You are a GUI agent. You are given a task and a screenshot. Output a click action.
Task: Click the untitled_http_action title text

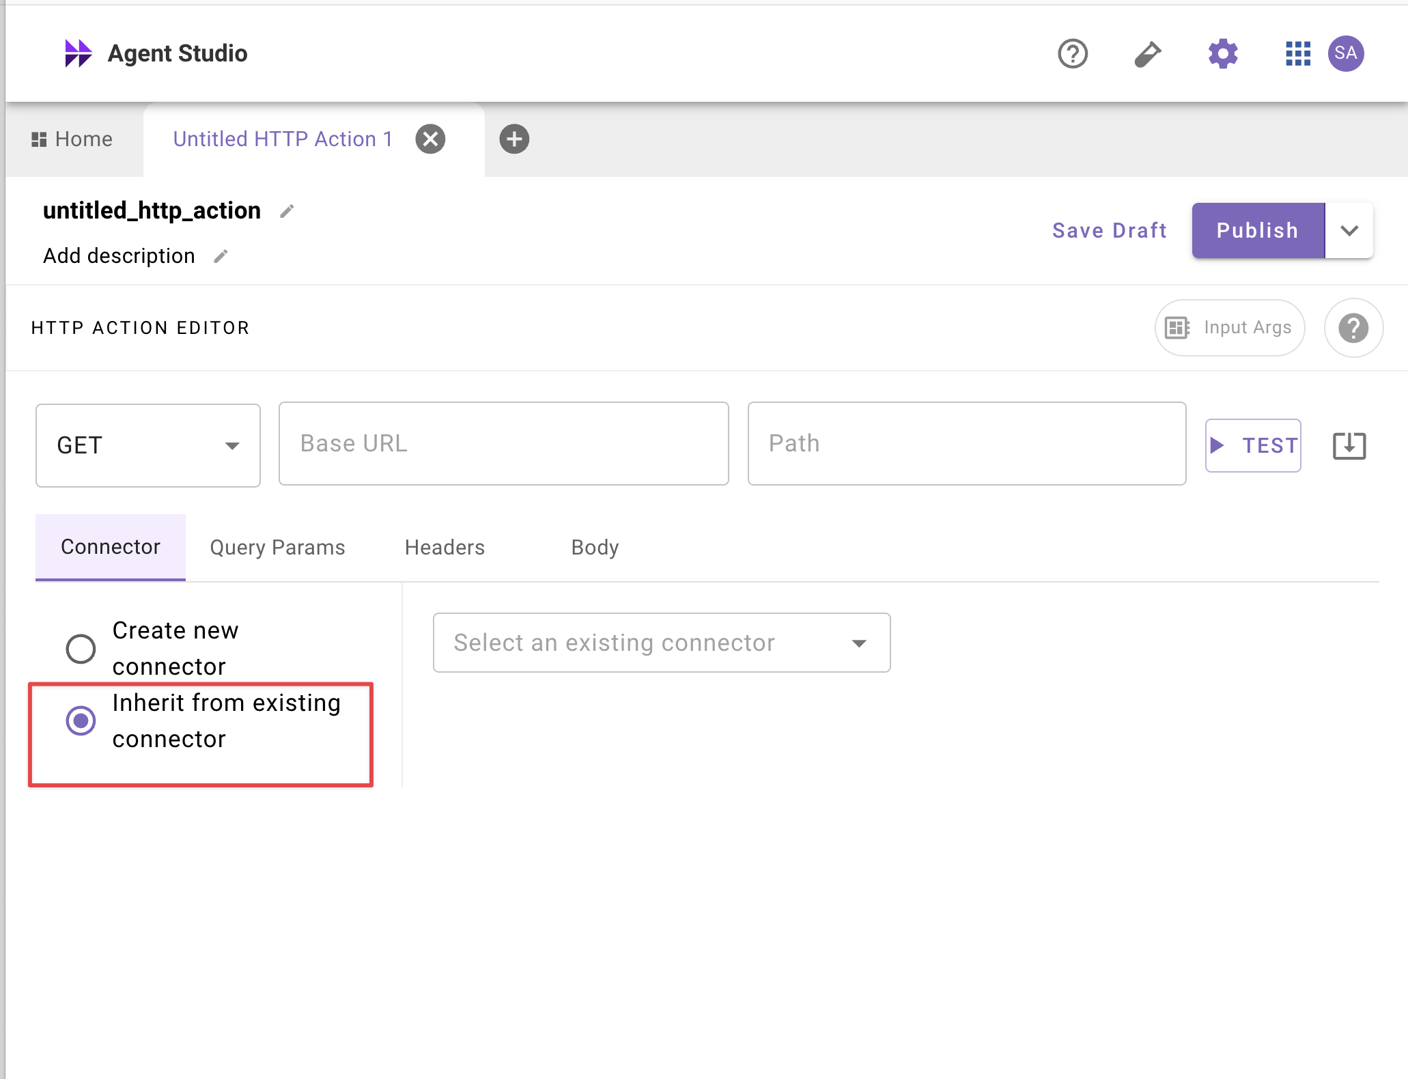[152, 211]
